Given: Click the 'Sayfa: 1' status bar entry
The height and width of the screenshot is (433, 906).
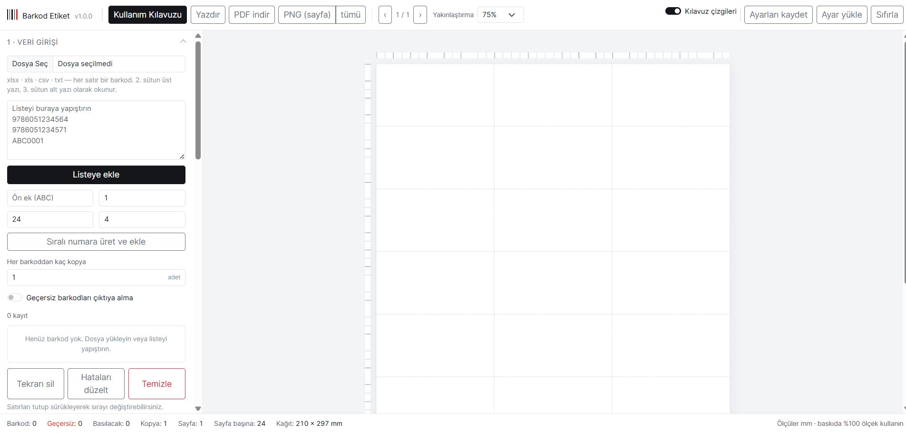Looking at the screenshot, I should point(191,423).
